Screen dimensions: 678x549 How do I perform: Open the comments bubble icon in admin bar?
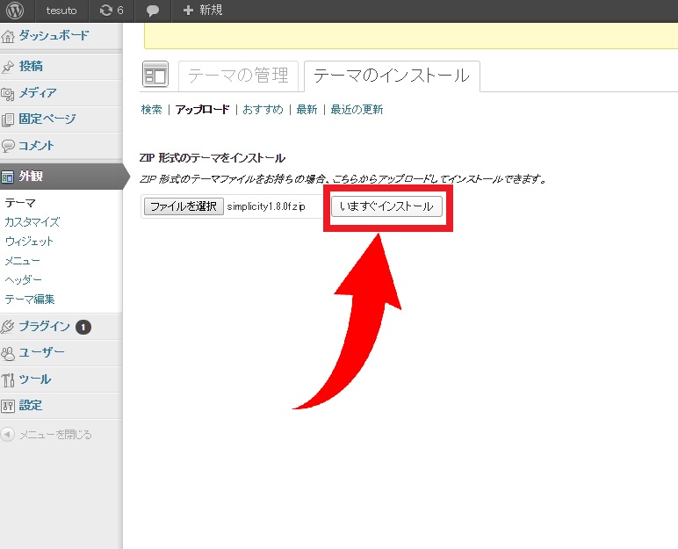[153, 11]
